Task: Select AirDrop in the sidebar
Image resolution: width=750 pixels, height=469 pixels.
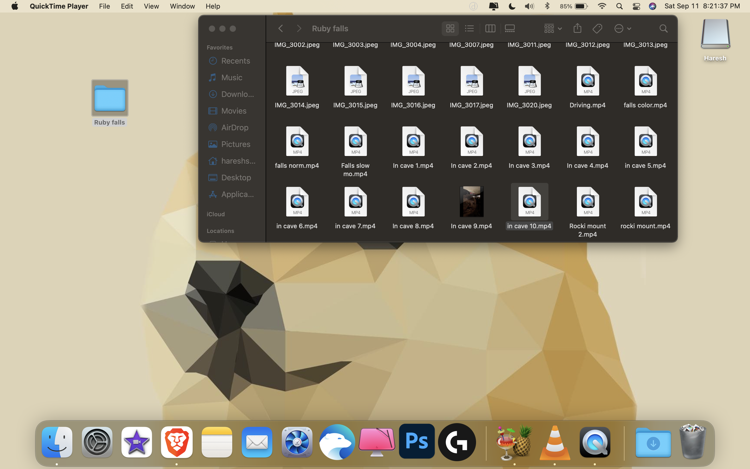Action: (x=234, y=127)
